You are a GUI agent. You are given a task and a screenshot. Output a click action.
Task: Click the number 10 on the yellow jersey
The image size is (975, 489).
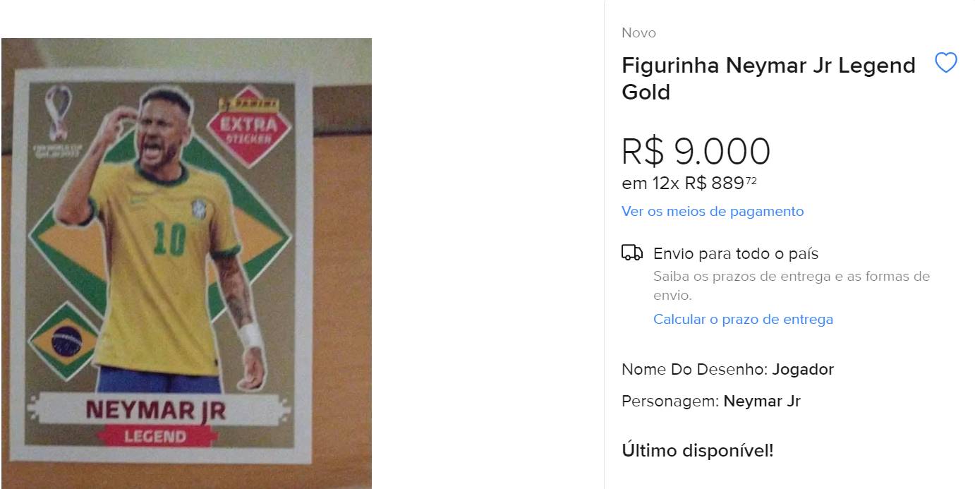click(x=169, y=239)
